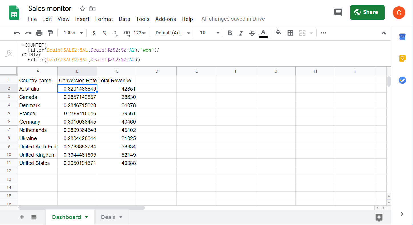Open Google Tasks side panel

pyautogui.click(x=402, y=80)
